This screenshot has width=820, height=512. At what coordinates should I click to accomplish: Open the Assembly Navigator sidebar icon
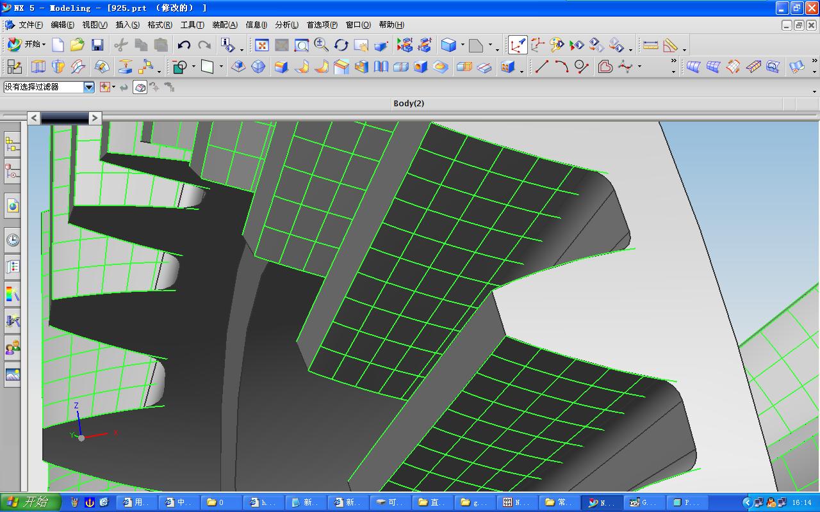(12, 145)
